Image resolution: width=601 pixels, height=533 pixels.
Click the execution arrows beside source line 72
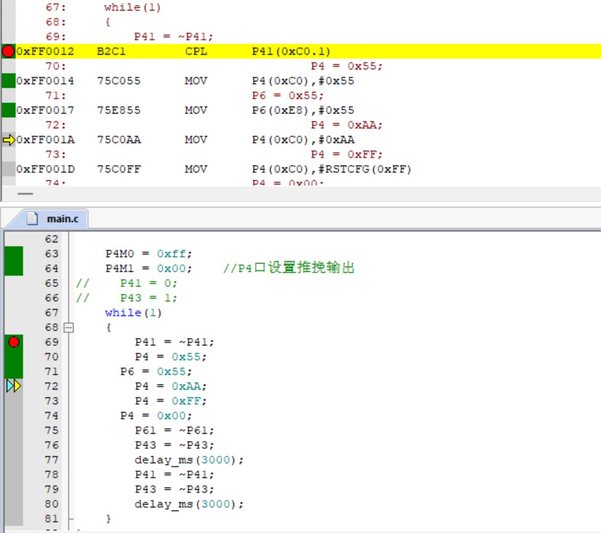[14, 386]
